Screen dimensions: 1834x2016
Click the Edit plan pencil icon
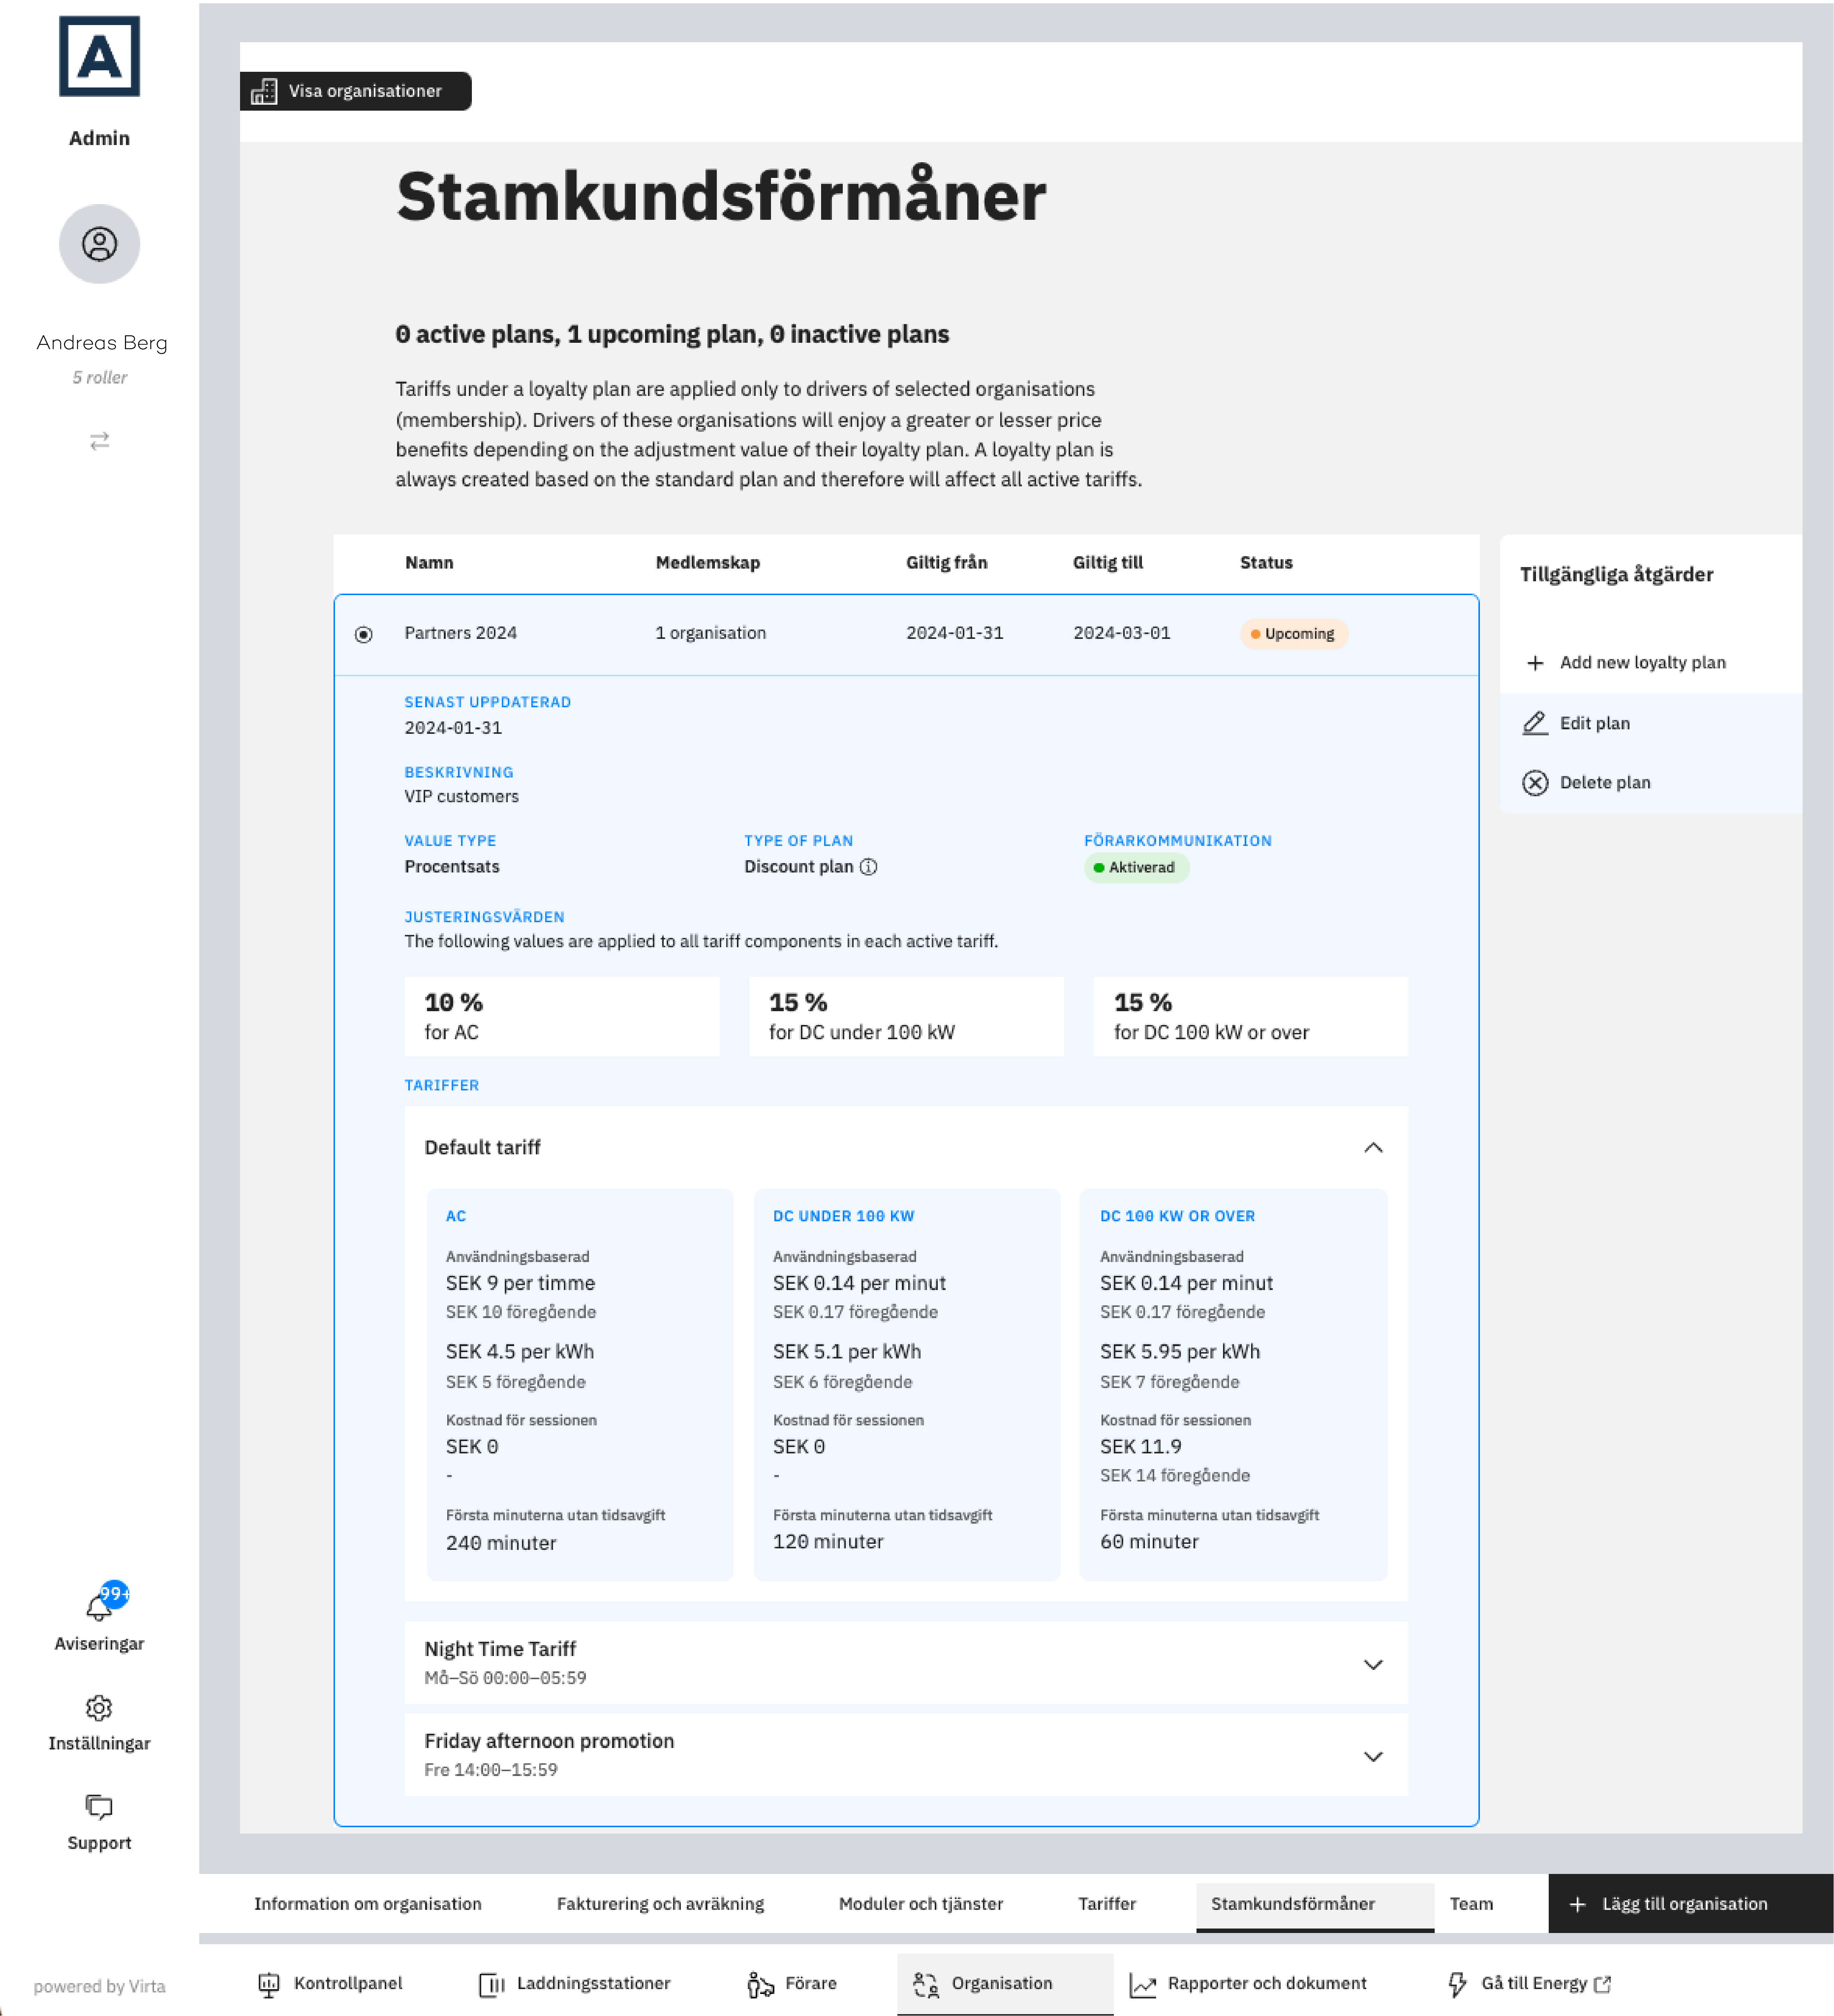tap(1534, 723)
